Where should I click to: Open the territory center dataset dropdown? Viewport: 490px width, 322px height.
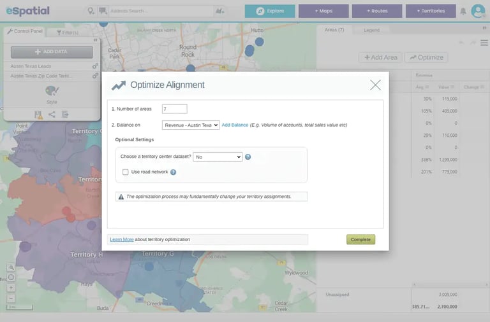[218, 157]
